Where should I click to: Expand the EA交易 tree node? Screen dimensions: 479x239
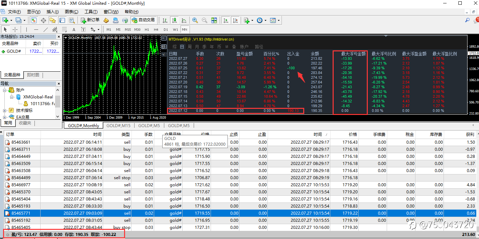[x=4, y=117]
